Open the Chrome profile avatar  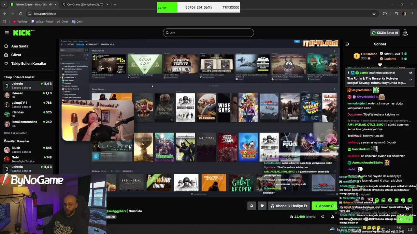(x=404, y=14)
